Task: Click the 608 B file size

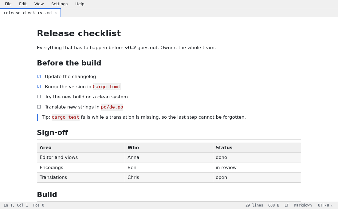Action: coord(273,205)
